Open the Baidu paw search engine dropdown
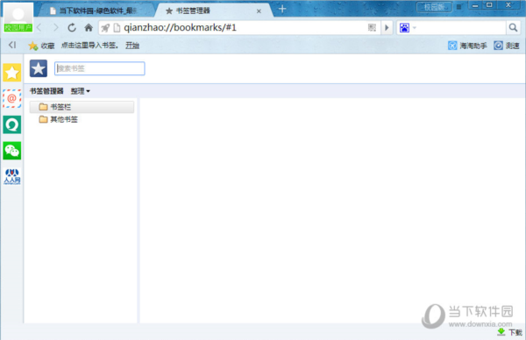The width and height of the screenshot is (526, 340). (408, 27)
